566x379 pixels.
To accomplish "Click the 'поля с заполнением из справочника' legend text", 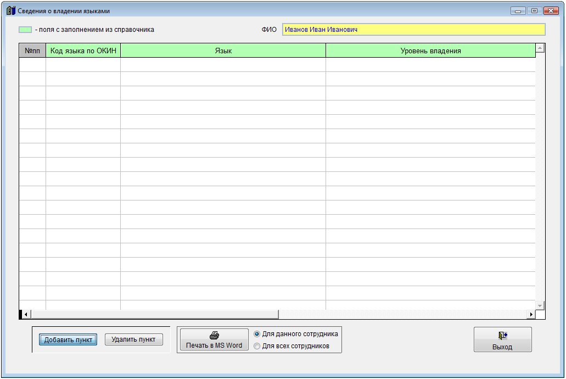I will coord(97,30).
